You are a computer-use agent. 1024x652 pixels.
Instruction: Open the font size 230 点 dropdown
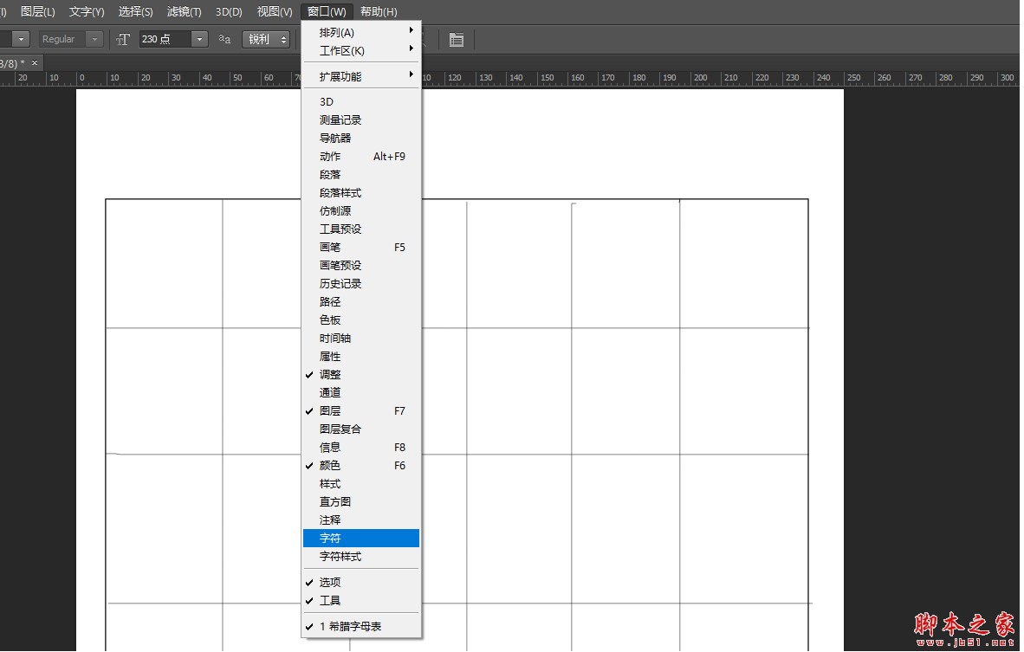200,40
